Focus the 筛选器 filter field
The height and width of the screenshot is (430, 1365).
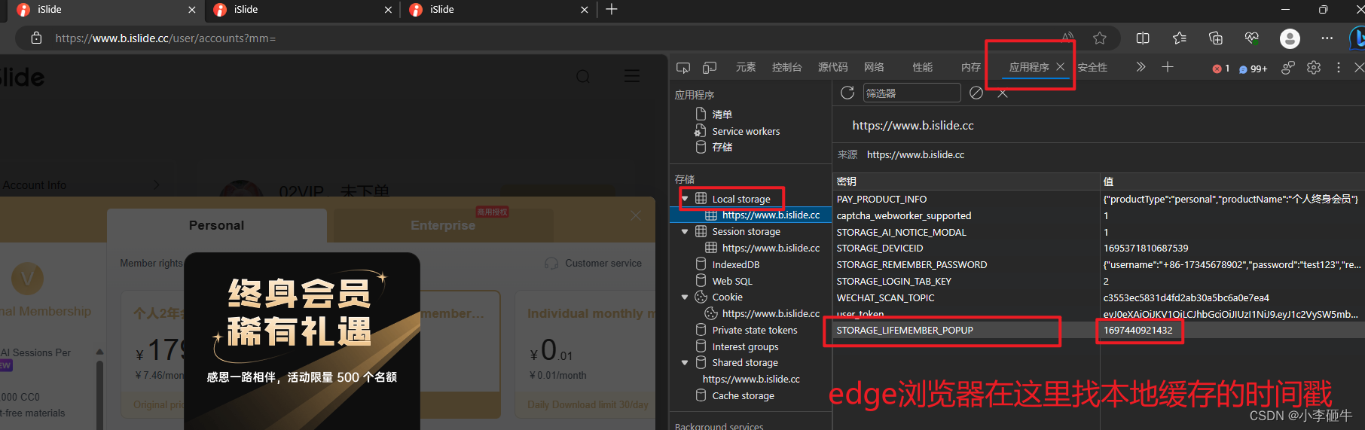click(912, 93)
